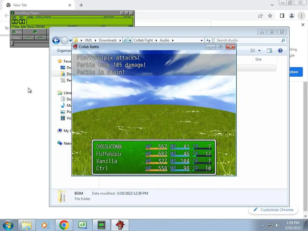
Task: Select Network in navigation pane
Action: tap(64, 143)
